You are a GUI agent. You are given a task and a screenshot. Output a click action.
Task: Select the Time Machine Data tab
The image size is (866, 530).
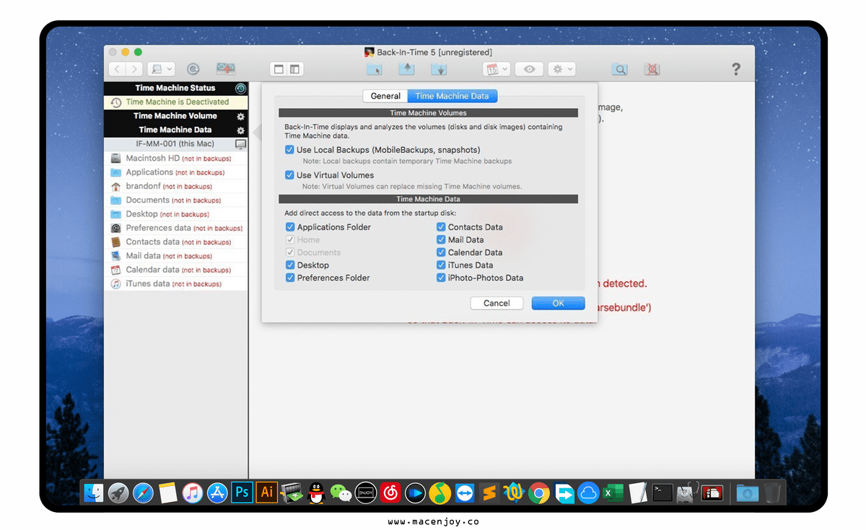(452, 96)
